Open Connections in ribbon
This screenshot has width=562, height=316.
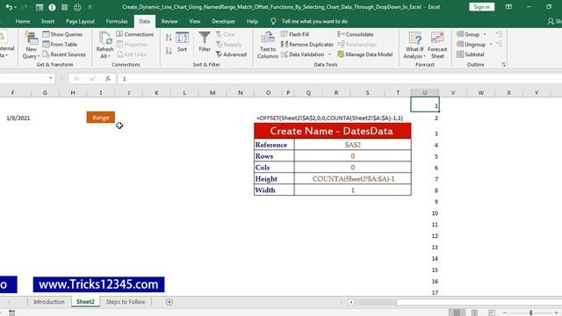click(135, 34)
